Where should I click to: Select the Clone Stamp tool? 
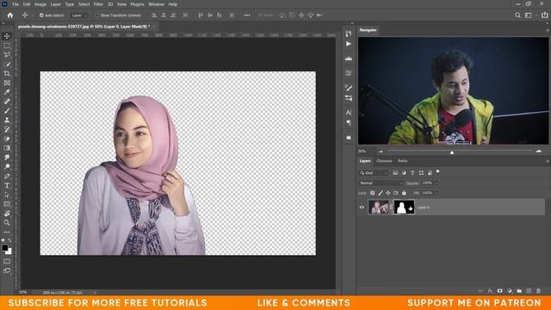click(7, 121)
